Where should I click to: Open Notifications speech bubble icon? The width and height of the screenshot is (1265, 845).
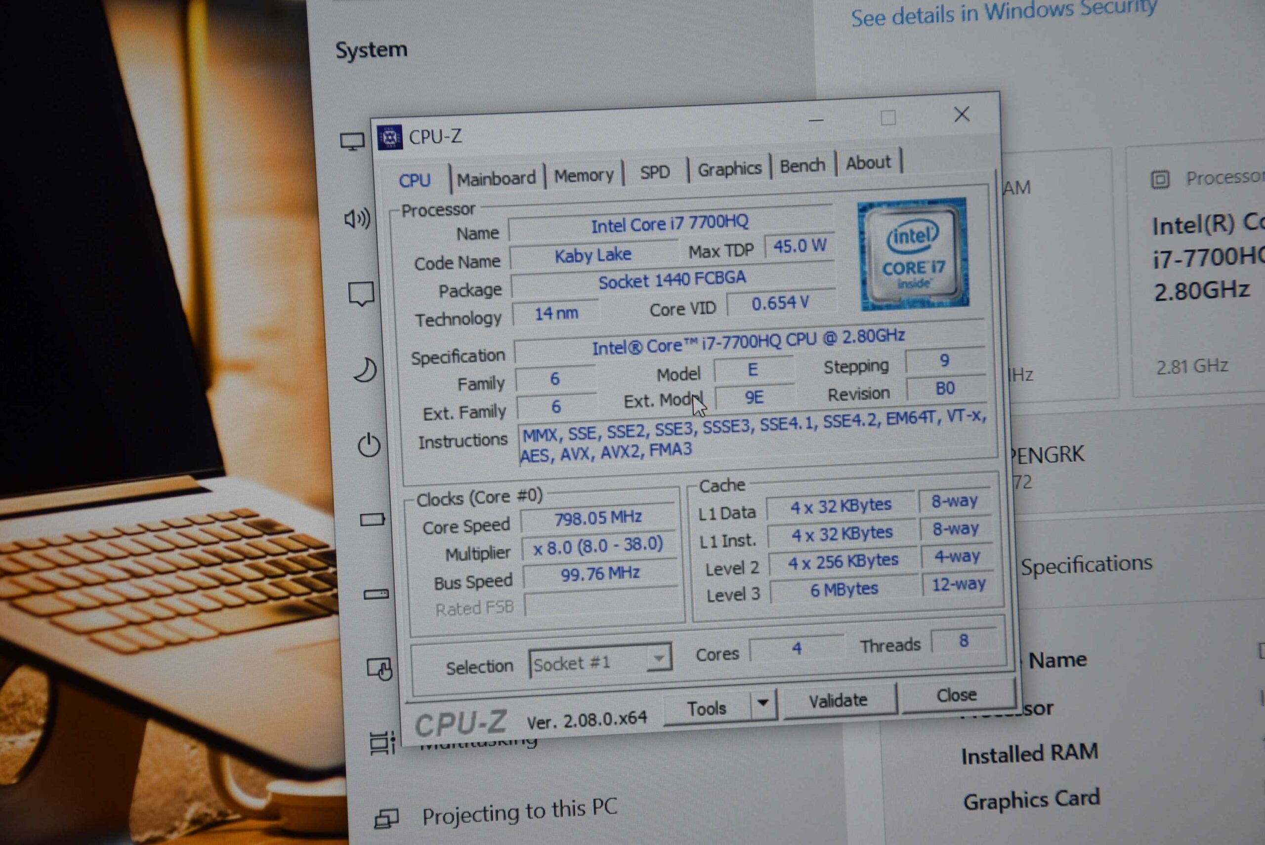(x=361, y=294)
